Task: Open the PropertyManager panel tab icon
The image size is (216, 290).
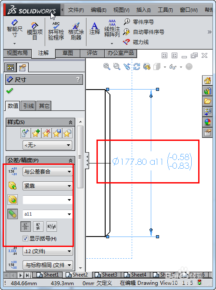Action: [x=22, y=68]
